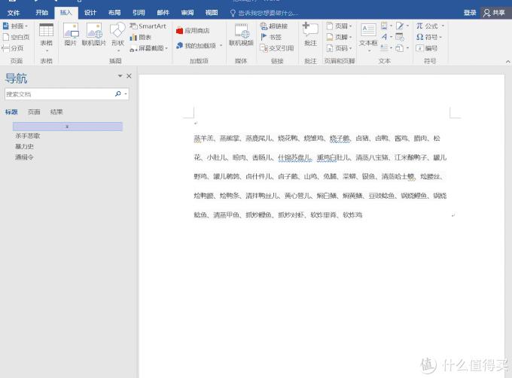Jump to heading 杀手悲歌
The height and width of the screenshot is (378, 512).
point(27,136)
